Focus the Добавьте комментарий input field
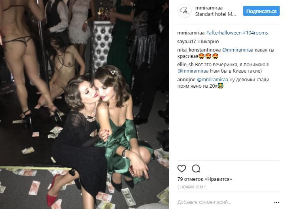The image size is (286, 209). [x=223, y=202]
